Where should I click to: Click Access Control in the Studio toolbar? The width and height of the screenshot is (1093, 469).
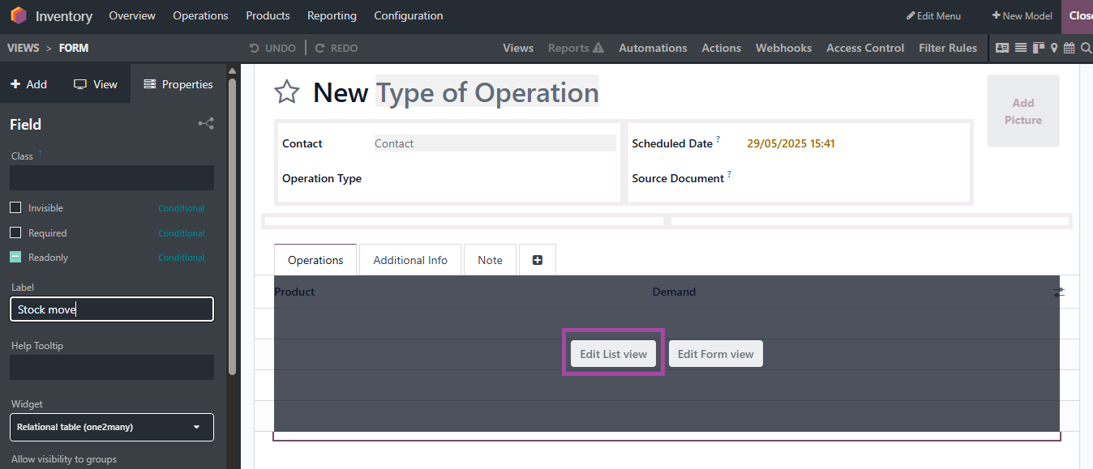pyautogui.click(x=865, y=48)
